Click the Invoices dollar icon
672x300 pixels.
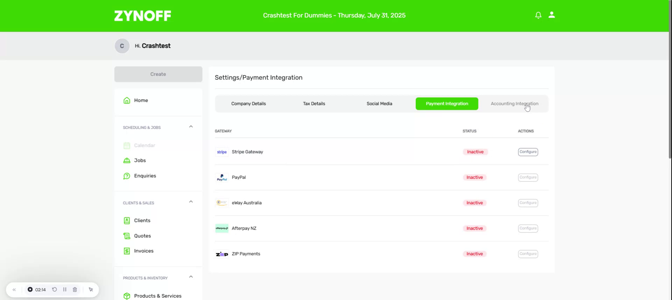pos(127,251)
